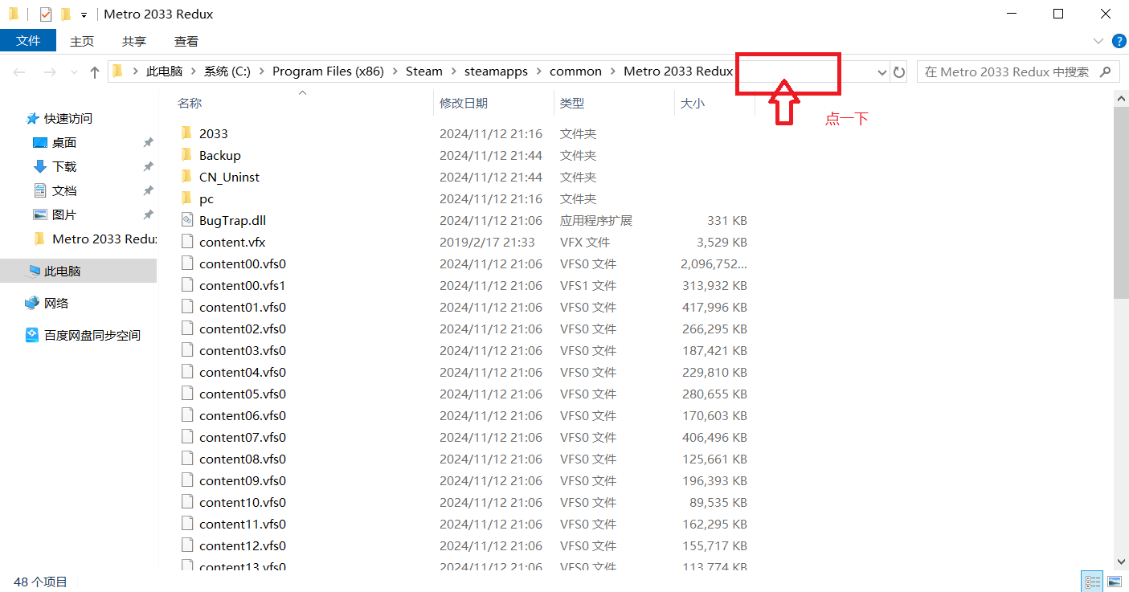Viewport: 1129px width, 592px height.
Task: Expand the breadcrumb chevron after common
Action: [x=613, y=71]
